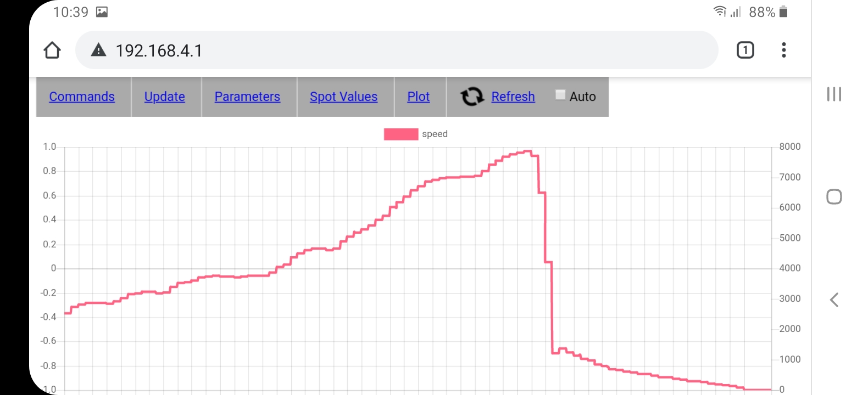Tap the Android home navigation button
Screen dimensions: 857x395
[x=834, y=196]
